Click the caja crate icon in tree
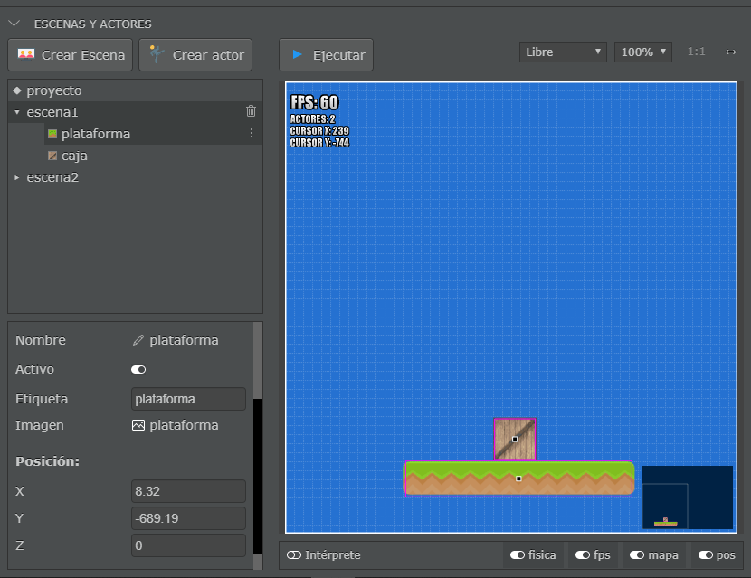This screenshot has width=751, height=578. pyautogui.click(x=52, y=156)
